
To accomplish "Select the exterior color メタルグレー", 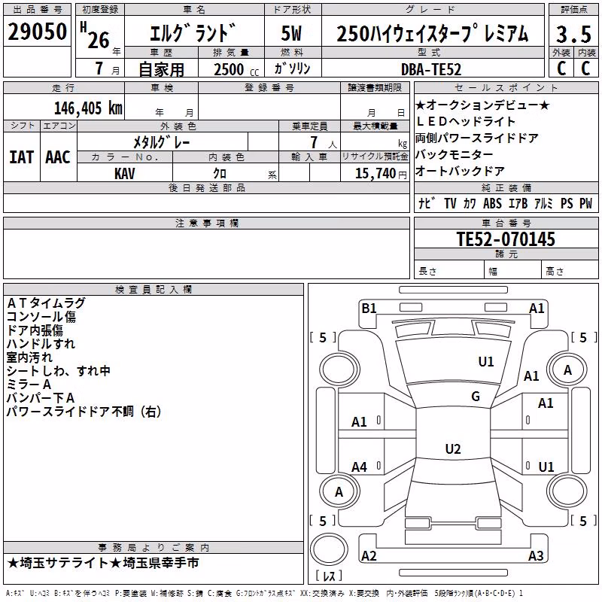I will tap(161, 143).
